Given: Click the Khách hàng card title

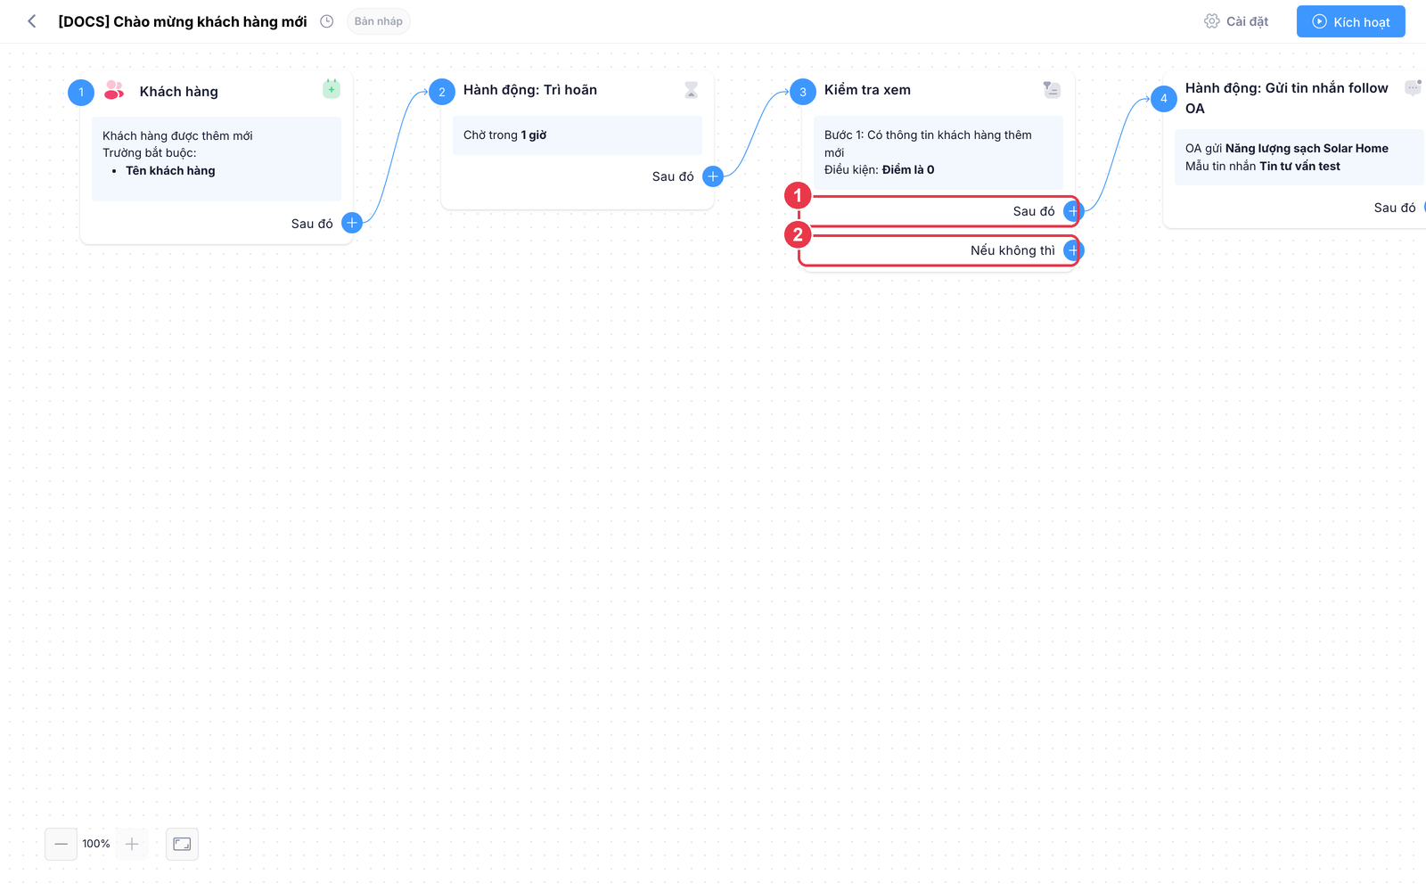Looking at the screenshot, I should (x=179, y=92).
